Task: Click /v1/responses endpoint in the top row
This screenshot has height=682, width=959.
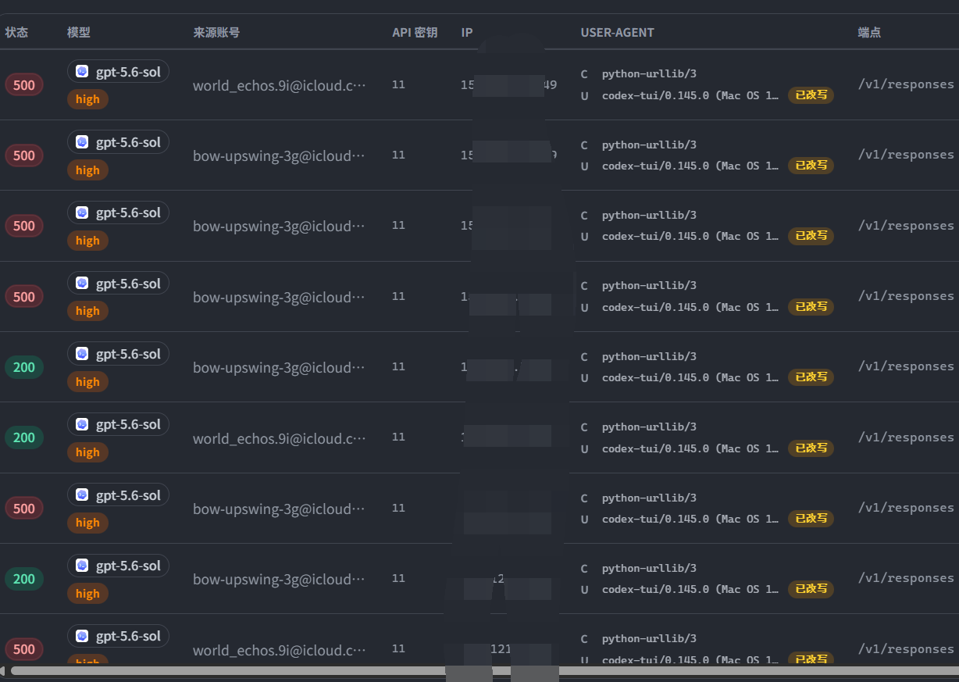Action: click(906, 84)
